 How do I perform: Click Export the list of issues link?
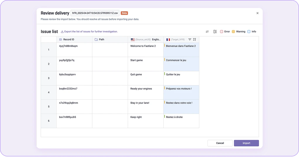click(91, 31)
